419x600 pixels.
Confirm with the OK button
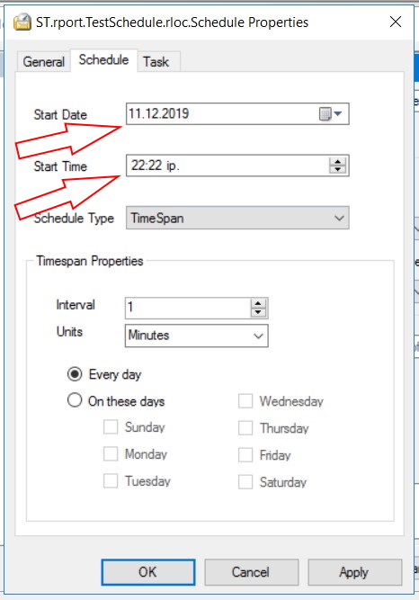point(148,572)
